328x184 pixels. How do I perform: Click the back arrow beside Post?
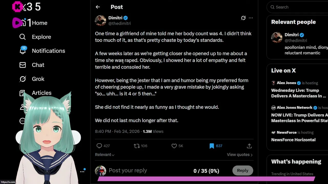click(x=98, y=7)
